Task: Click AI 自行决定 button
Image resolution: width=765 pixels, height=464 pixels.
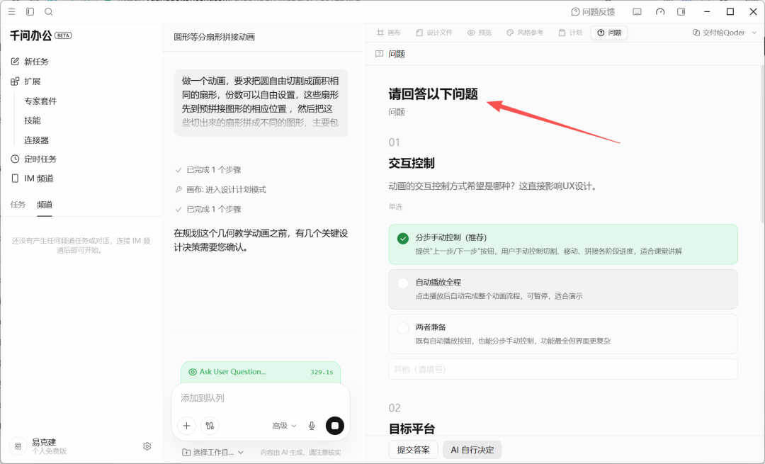Action: coord(472,450)
